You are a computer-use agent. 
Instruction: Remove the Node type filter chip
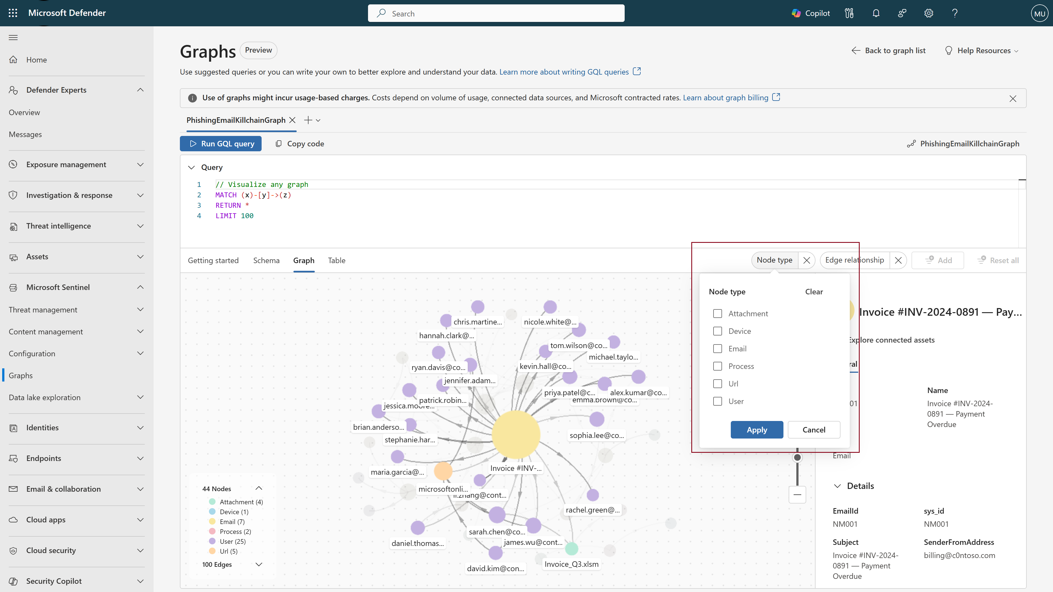(806, 260)
